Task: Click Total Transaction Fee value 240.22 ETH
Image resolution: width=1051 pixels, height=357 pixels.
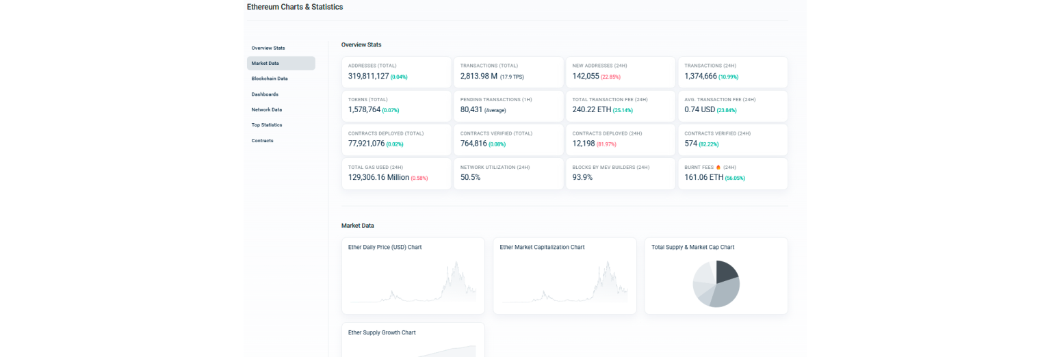Action: [592, 109]
